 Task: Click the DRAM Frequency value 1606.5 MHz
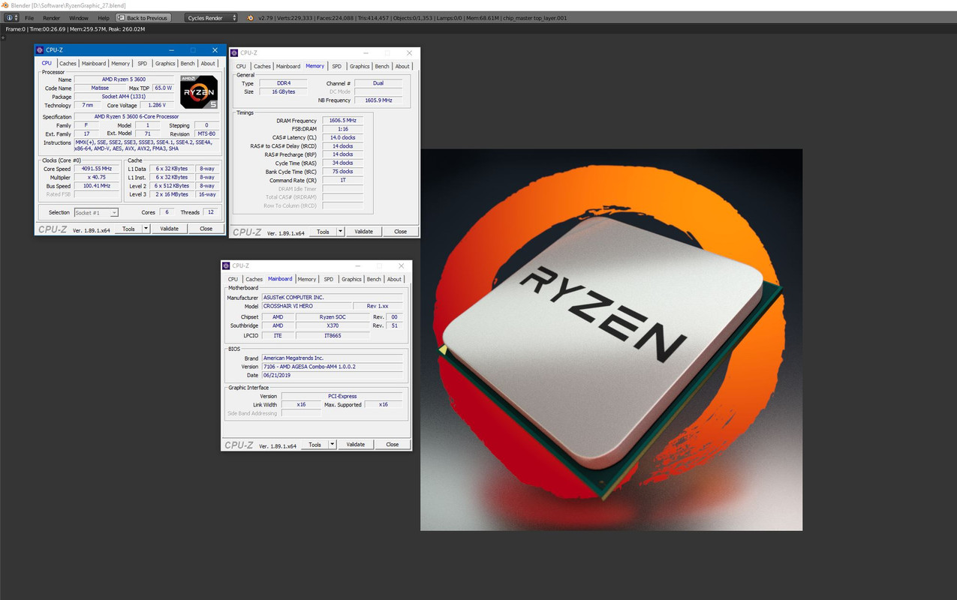(x=342, y=121)
